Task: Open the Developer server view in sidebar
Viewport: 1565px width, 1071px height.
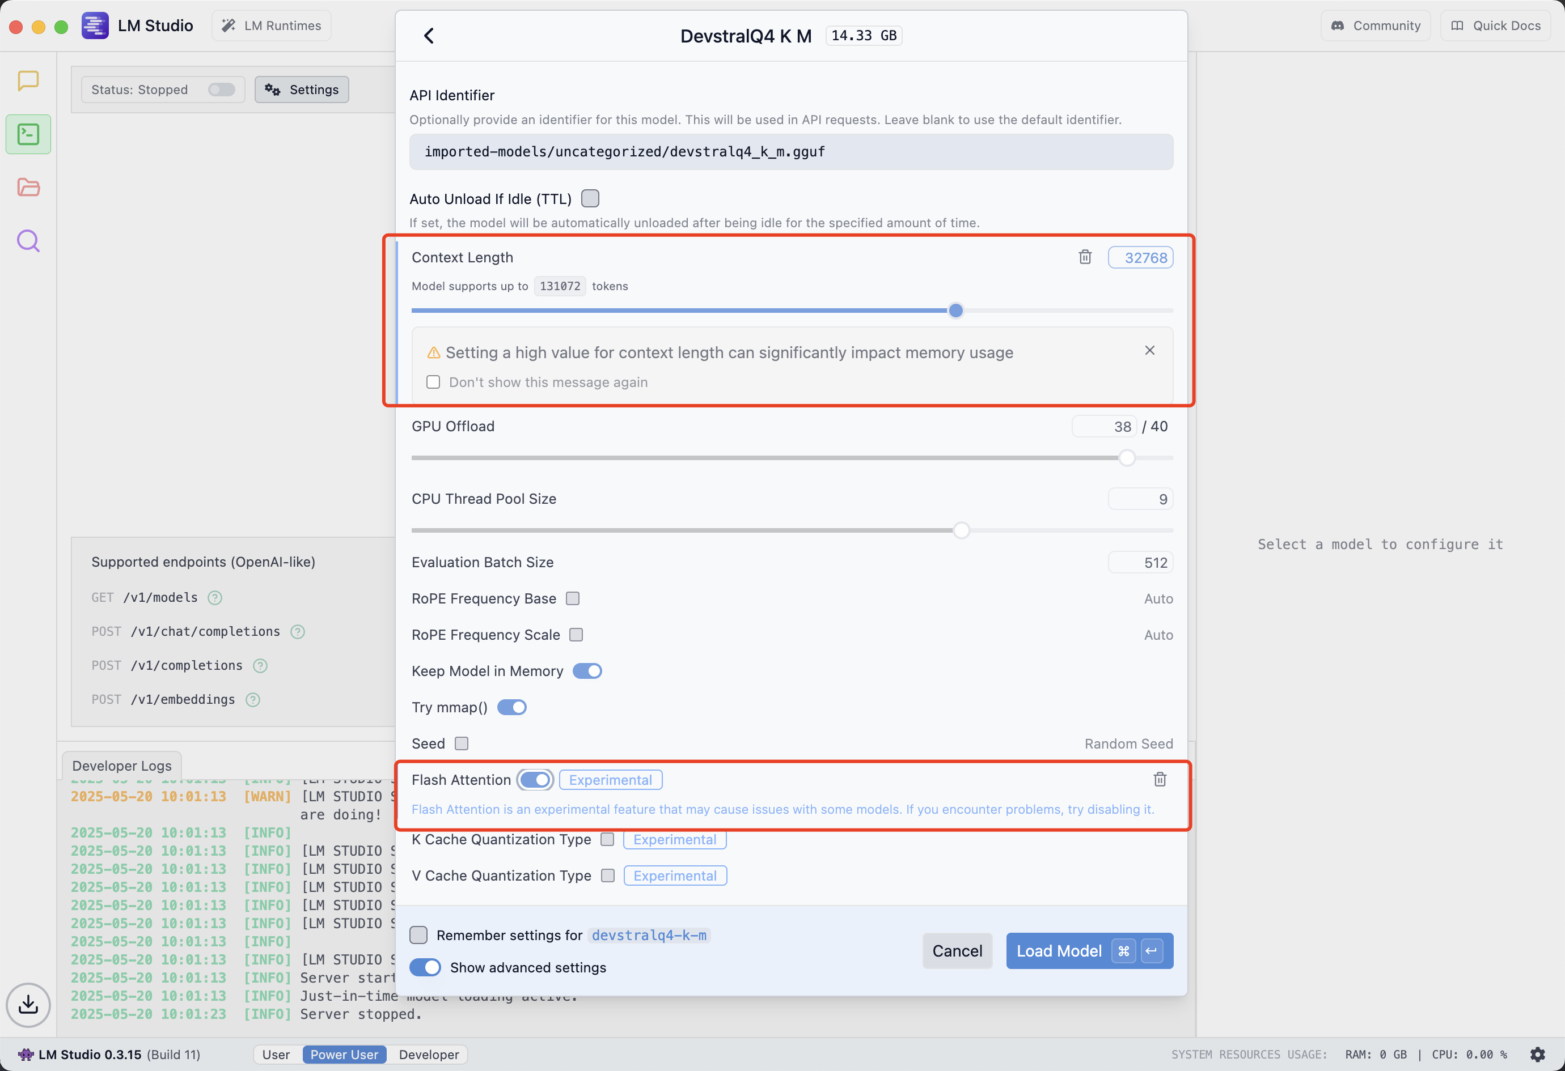Action: pyautogui.click(x=28, y=134)
